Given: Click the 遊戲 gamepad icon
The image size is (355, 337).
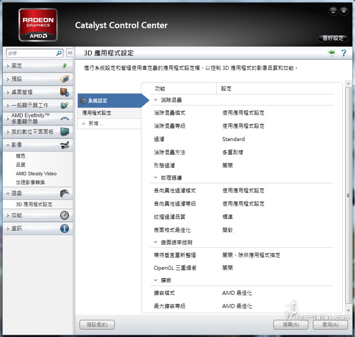Looking at the screenshot, I should tap(65, 193).
